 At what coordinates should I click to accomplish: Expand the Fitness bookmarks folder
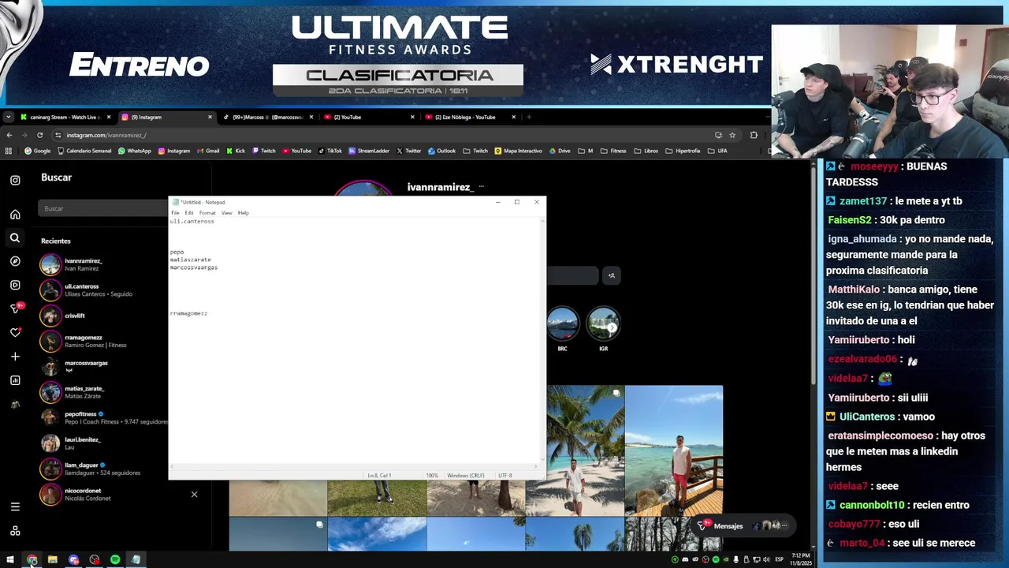coord(613,151)
